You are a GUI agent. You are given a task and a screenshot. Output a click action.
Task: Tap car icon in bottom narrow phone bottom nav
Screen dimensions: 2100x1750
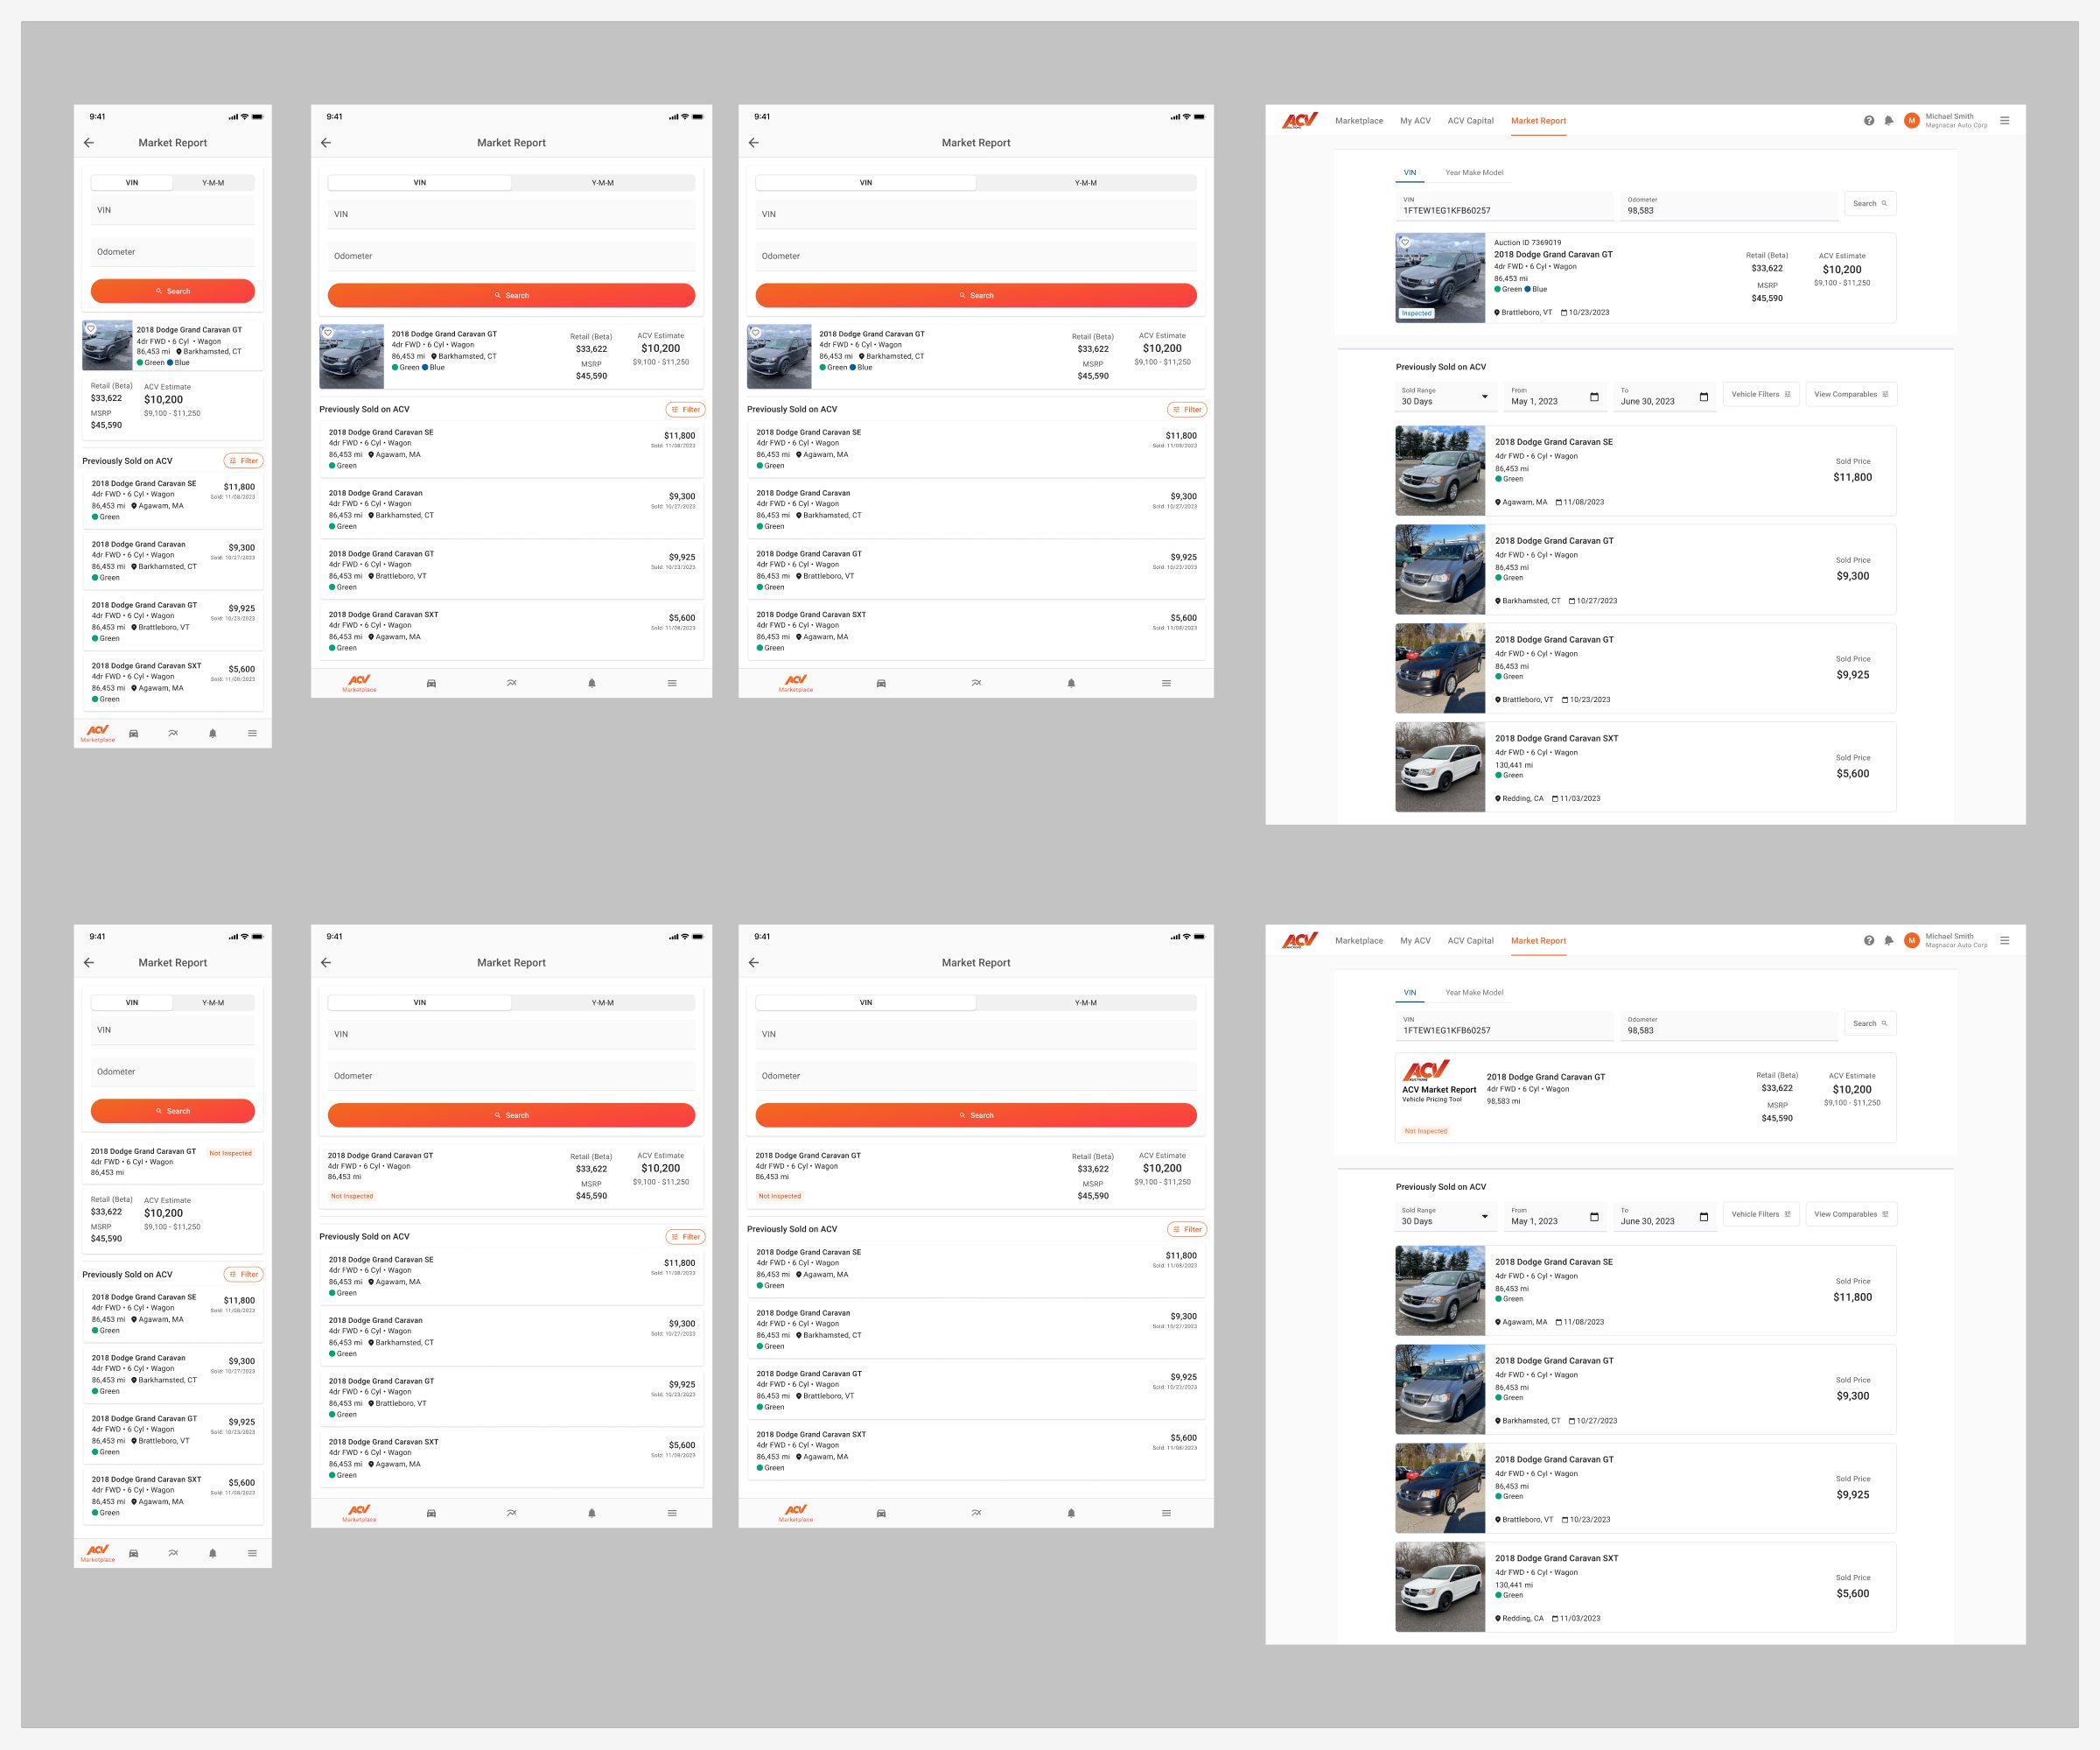click(133, 1553)
